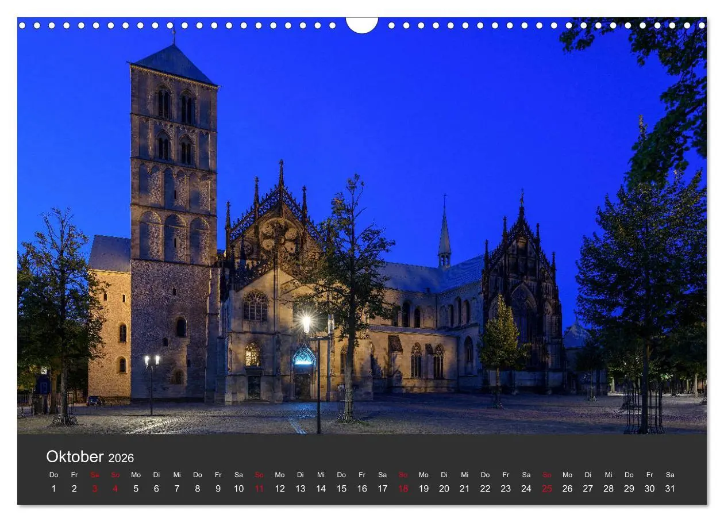Click the Fr weekday label above 23
Viewport: 724px width, 522px height.
click(x=506, y=475)
